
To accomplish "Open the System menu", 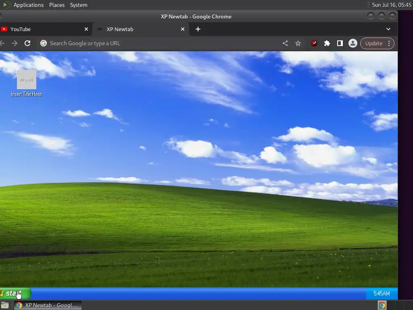I will pos(79,5).
